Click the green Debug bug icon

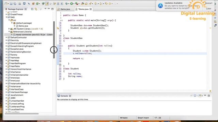click(67, 4)
